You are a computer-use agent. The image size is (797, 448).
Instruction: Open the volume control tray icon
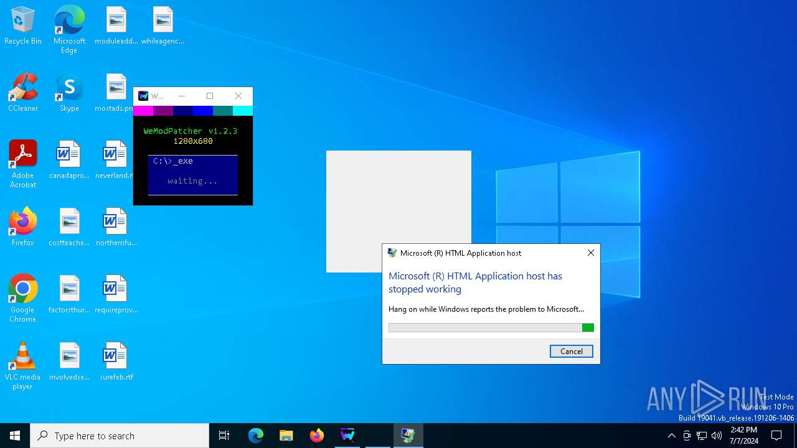pos(717,436)
